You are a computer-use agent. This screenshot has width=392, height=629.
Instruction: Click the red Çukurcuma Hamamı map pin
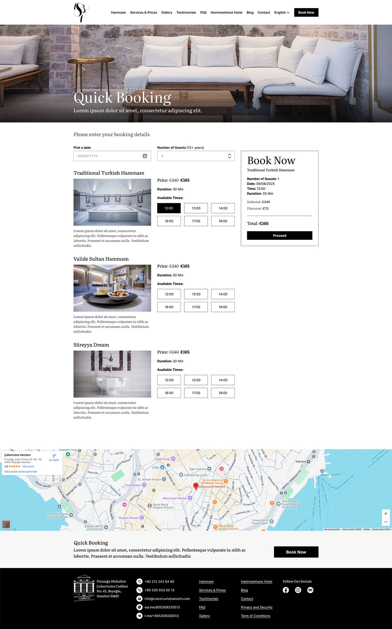pyautogui.click(x=196, y=486)
